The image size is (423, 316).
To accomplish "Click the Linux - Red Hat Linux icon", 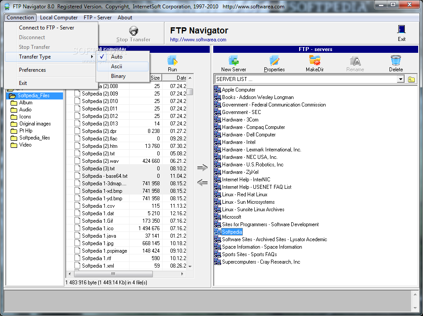I will 217,194.
